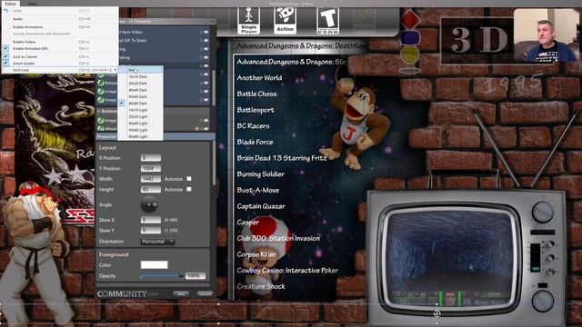Click the green icon of the Wheel row

click(x=101, y=128)
